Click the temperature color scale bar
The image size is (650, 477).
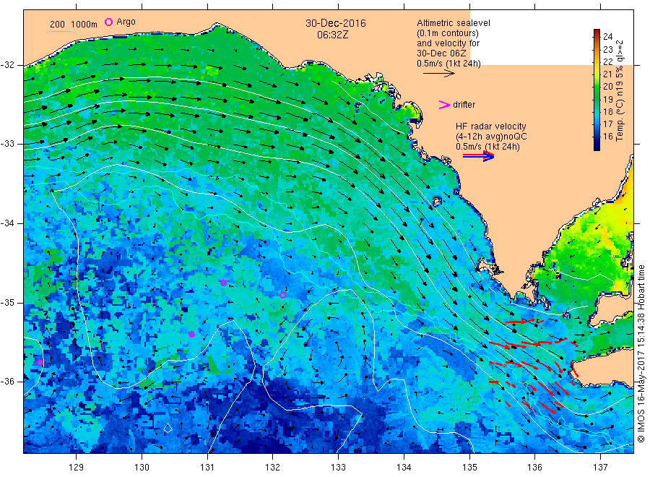pos(597,90)
